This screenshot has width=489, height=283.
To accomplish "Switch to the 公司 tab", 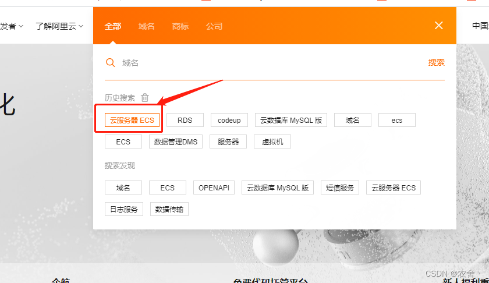I will pyautogui.click(x=214, y=26).
